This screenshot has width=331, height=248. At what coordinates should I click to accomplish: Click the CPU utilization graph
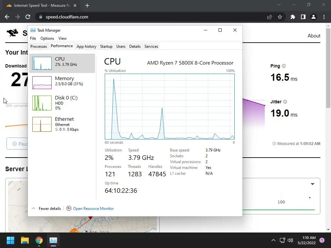(x=169, y=107)
